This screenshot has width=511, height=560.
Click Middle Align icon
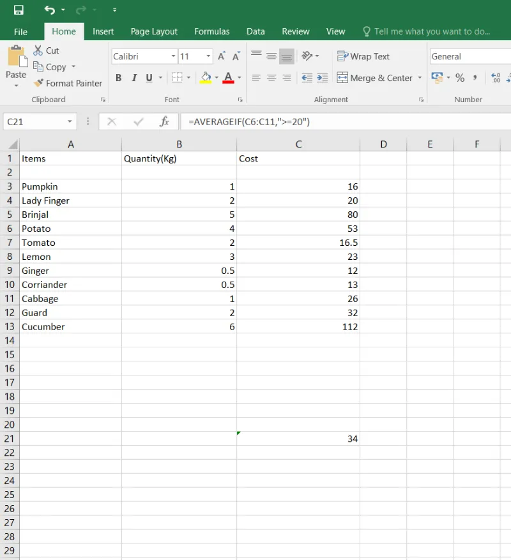(271, 56)
